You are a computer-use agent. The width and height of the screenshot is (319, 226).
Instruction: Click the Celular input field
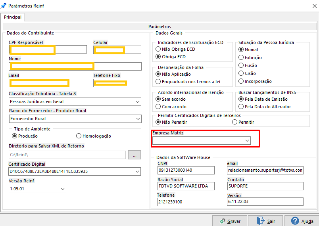point(117,50)
